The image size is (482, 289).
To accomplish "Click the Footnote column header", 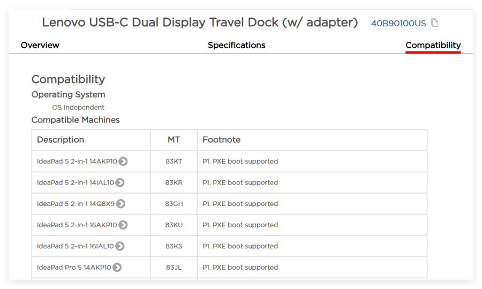I will point(221,140).
